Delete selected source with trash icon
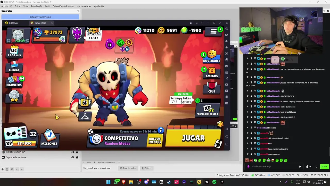 click(7, 169)
